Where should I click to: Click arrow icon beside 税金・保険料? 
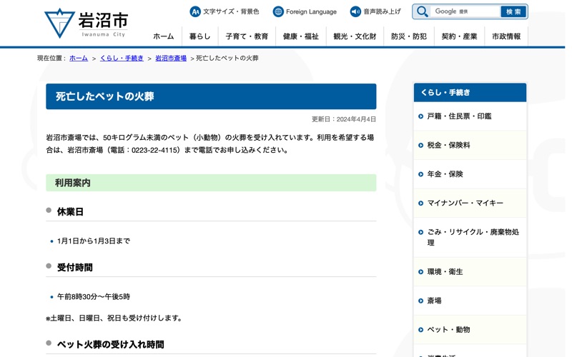(420, 146)
